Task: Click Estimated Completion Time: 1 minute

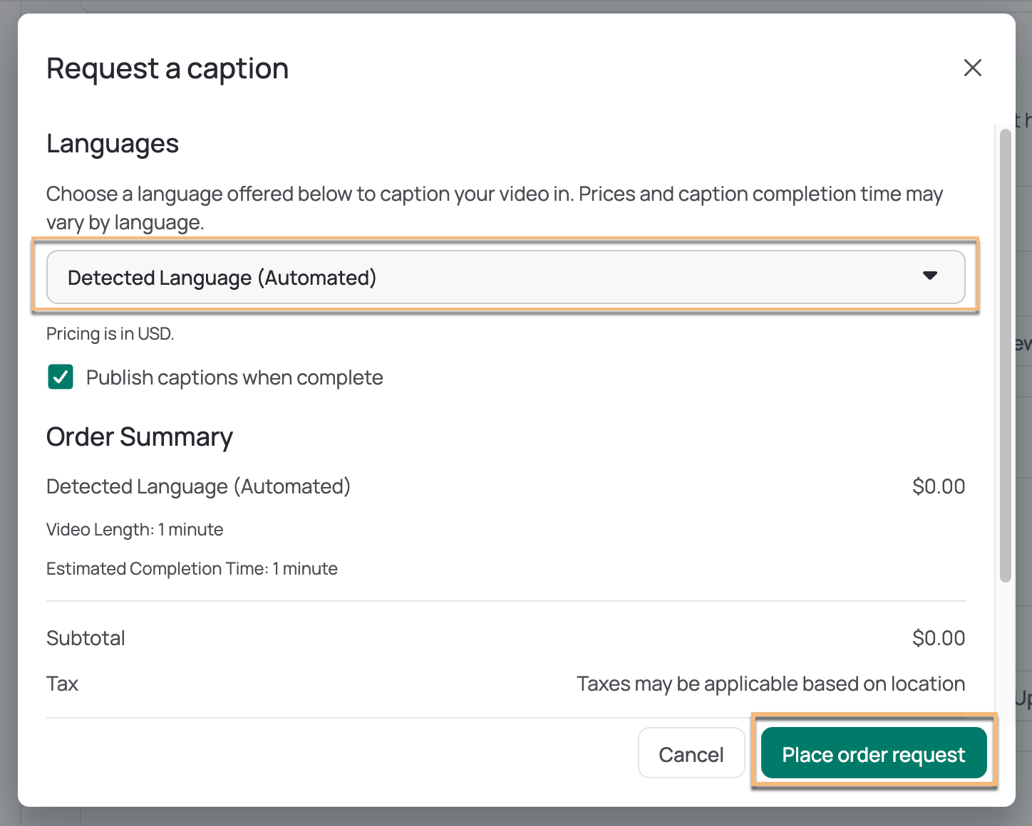Action: click(192, 569)
